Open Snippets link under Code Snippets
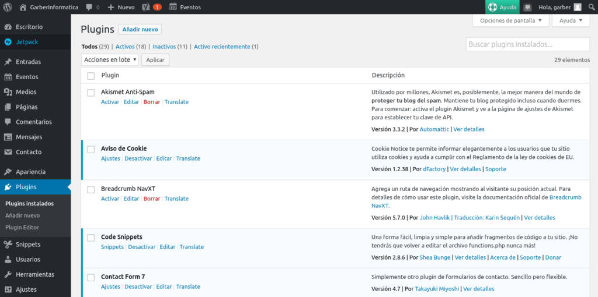This screenshot has height=297, width=598. [112, 247]
